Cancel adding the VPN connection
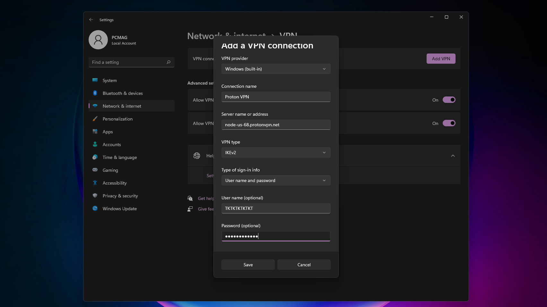Viewport: 547px width, 307px height. (304, 265)
